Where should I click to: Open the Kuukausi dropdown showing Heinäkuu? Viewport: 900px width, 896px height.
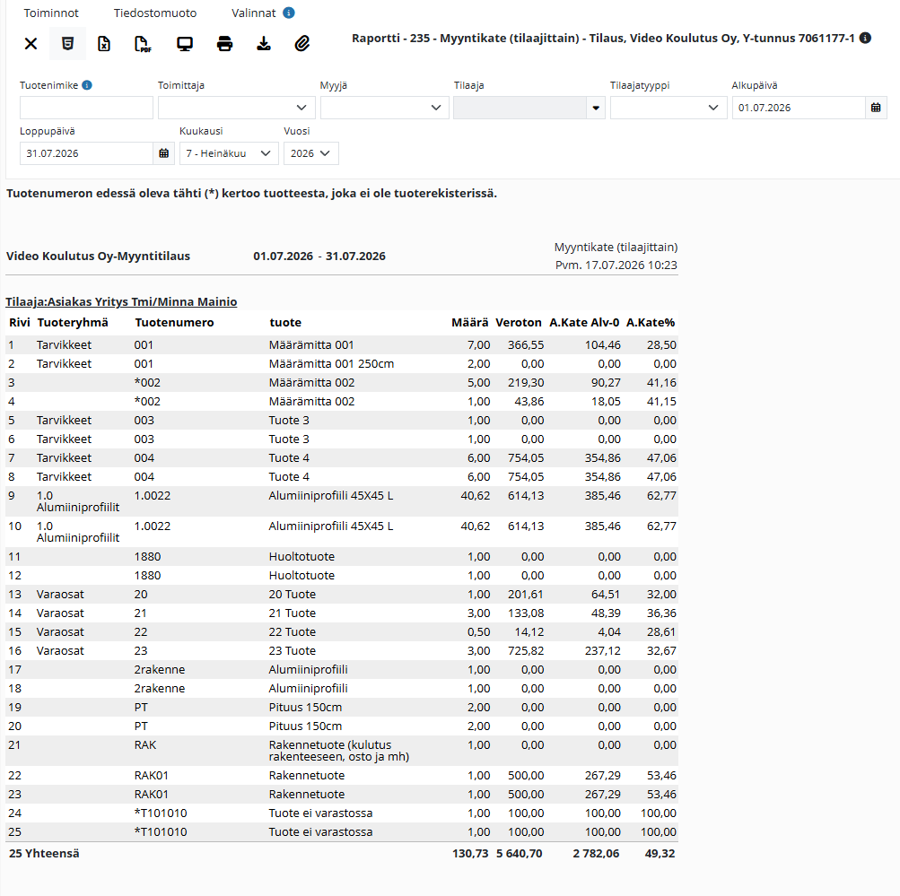pyautogui.click(x=229, y=153)
